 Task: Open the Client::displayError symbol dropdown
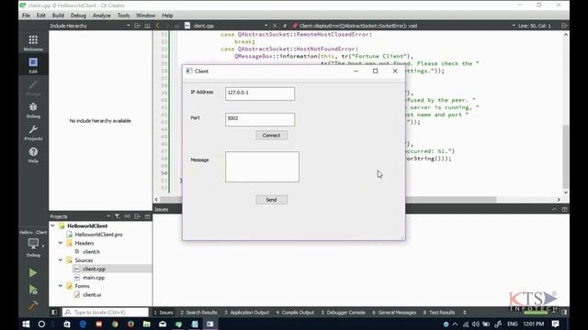(x=514, y=26)
